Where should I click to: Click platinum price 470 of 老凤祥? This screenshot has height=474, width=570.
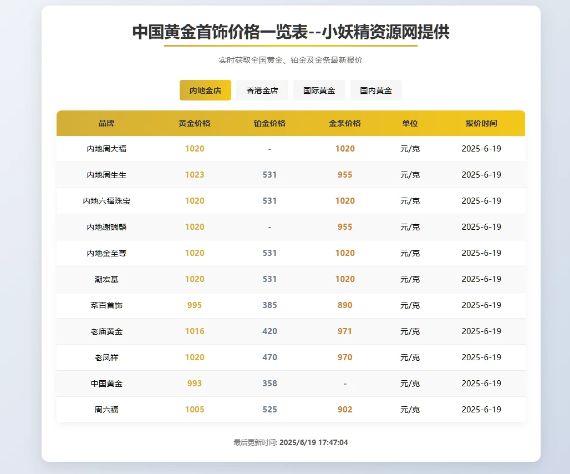(x=269, y=357)
